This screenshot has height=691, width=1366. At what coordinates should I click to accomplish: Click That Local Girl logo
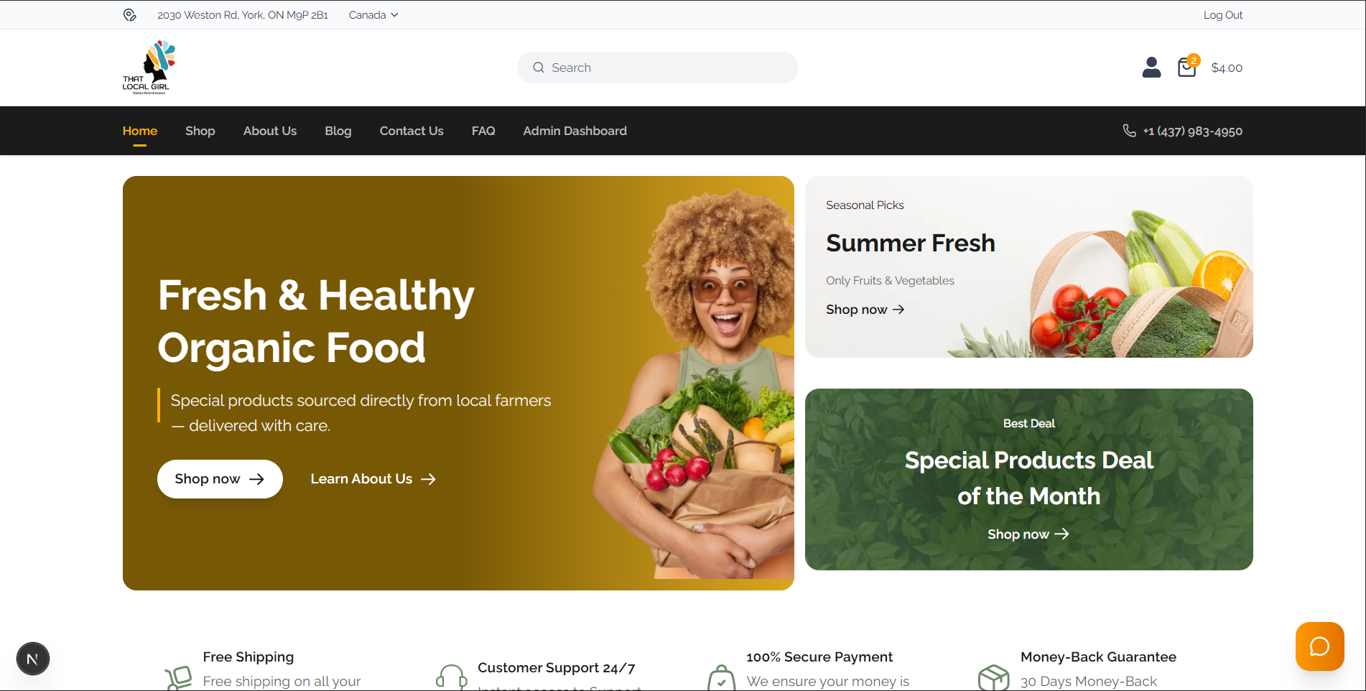(x=149, y=68)
